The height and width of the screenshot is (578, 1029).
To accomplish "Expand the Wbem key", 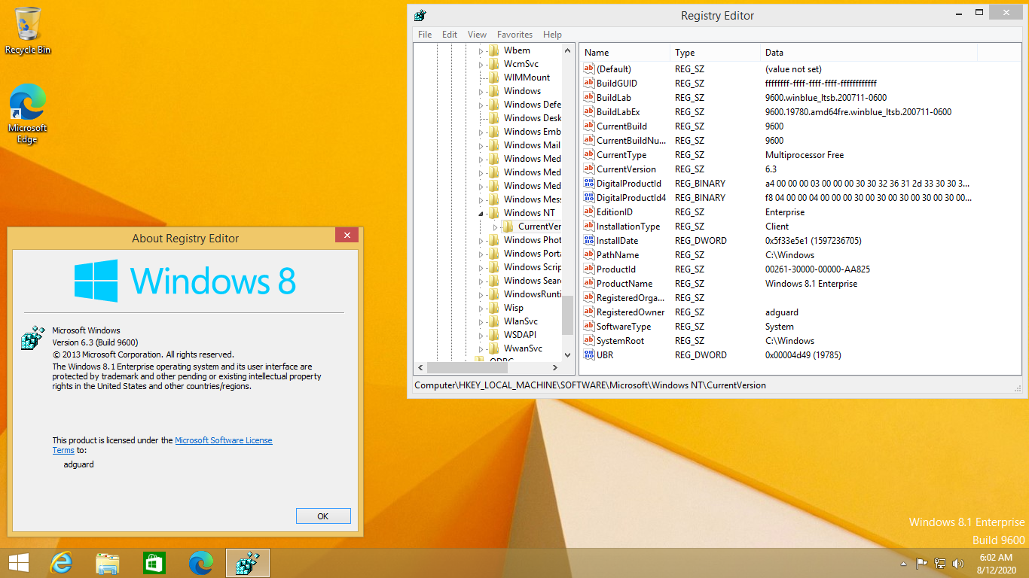I will click(481, 50).
